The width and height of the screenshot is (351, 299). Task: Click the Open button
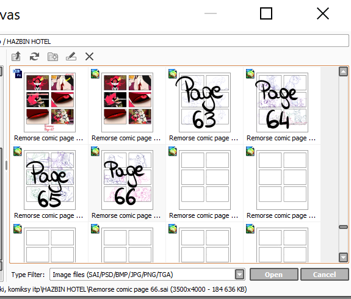[x=273, y=275]
